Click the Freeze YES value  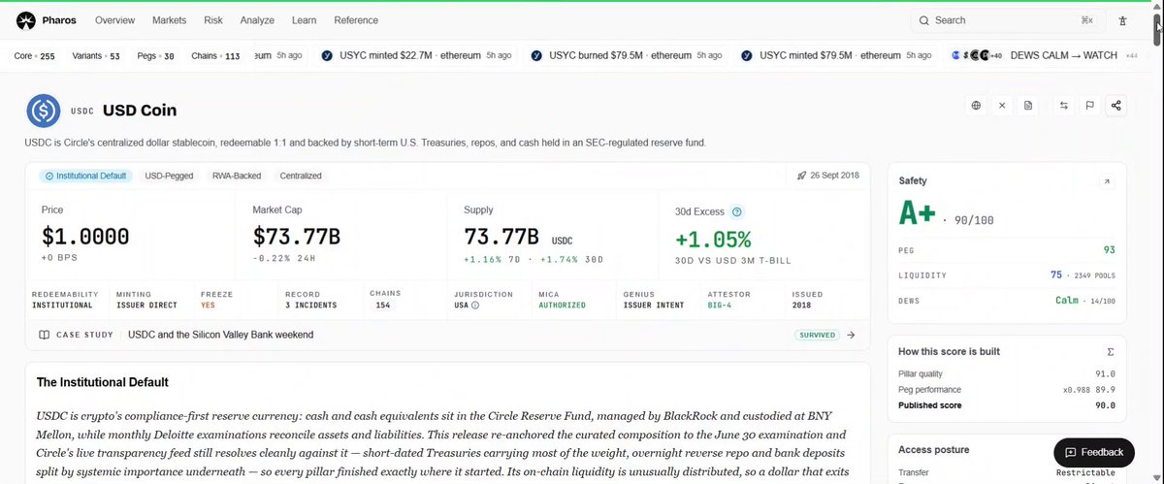click(209, 305)
